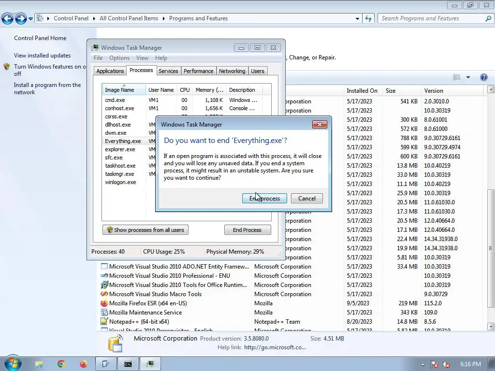
Task: Select csrss.exe in the process list
Action: tap(116, 116)
